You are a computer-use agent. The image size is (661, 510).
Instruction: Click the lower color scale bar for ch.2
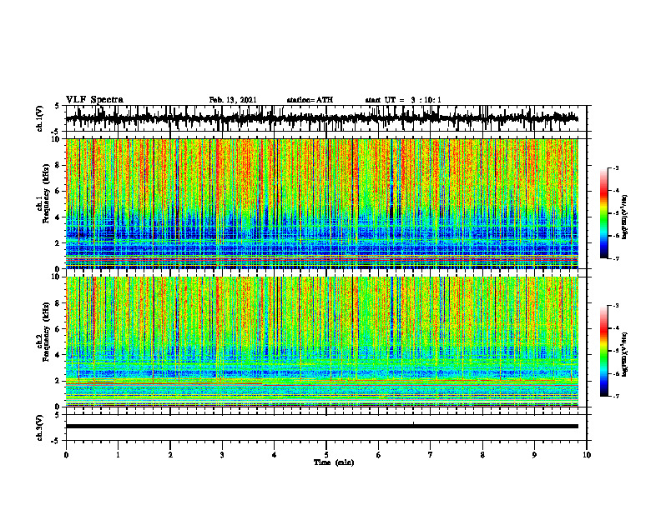coord(604,351)
